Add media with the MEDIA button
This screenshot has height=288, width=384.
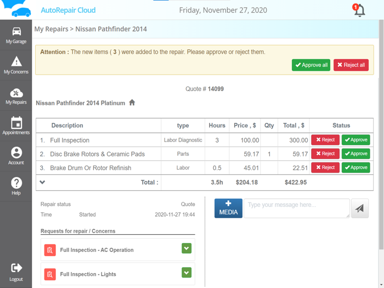[228, 208]
